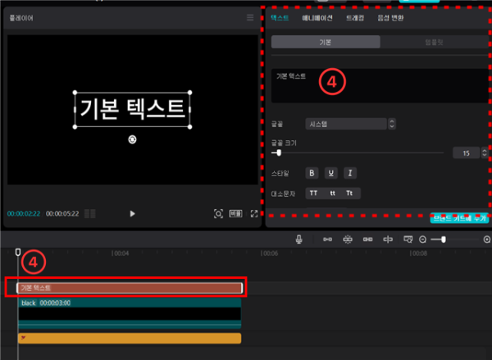Switch to the 템플릿 sub-tab
This screenshot has height=360, width=492.
click(x=435, y=41)
